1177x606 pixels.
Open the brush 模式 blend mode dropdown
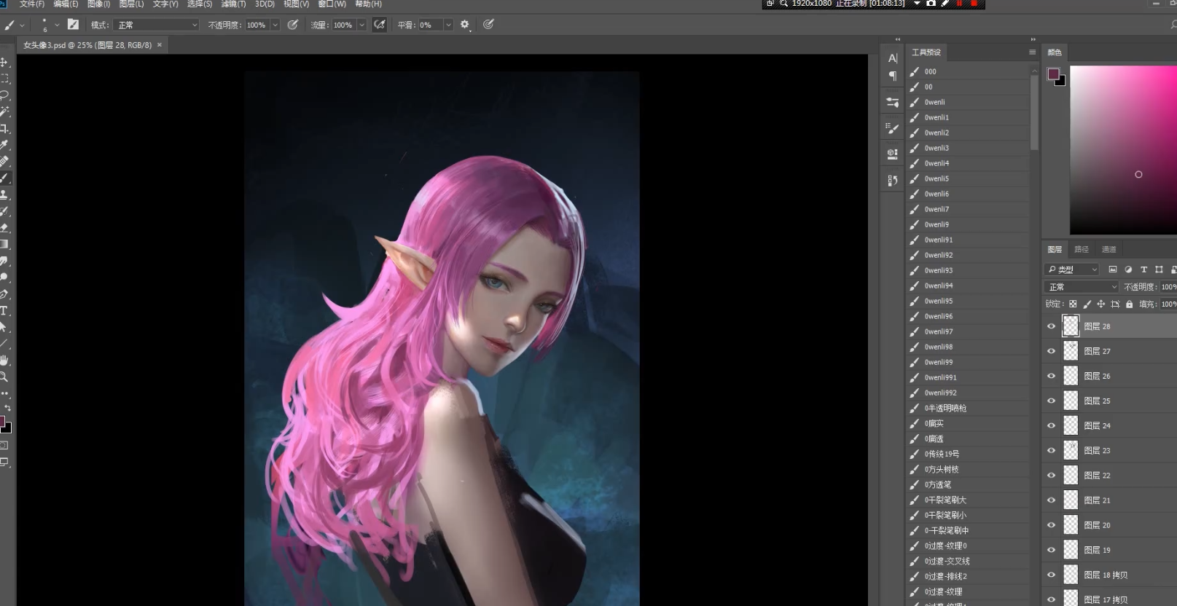157,25
